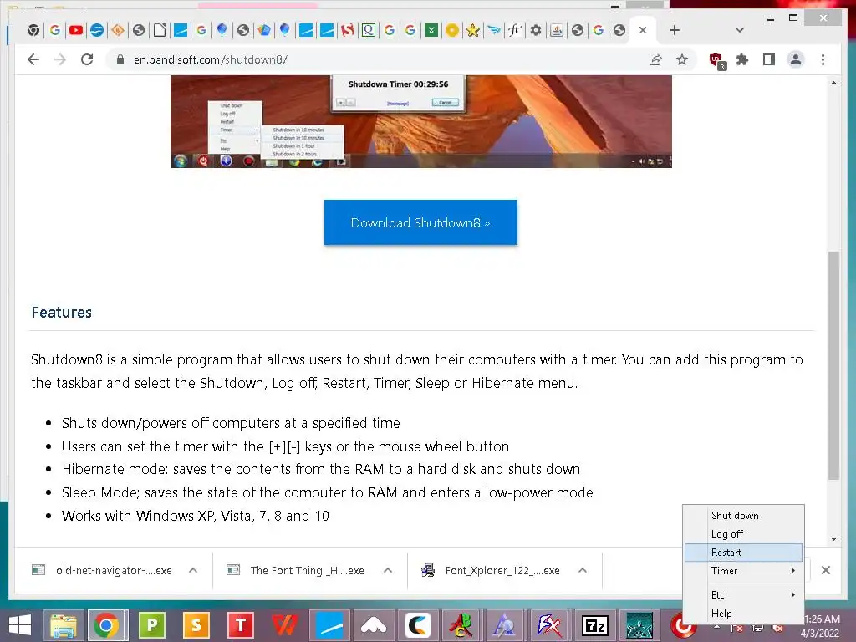
Task: Expand the Timer submenu
Action: [743, 570]
